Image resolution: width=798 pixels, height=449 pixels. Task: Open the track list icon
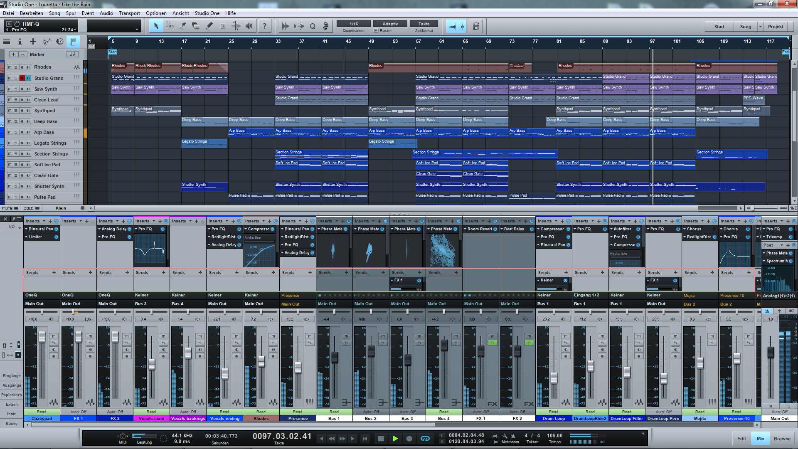pyautogui.click(x=7, y=42)
